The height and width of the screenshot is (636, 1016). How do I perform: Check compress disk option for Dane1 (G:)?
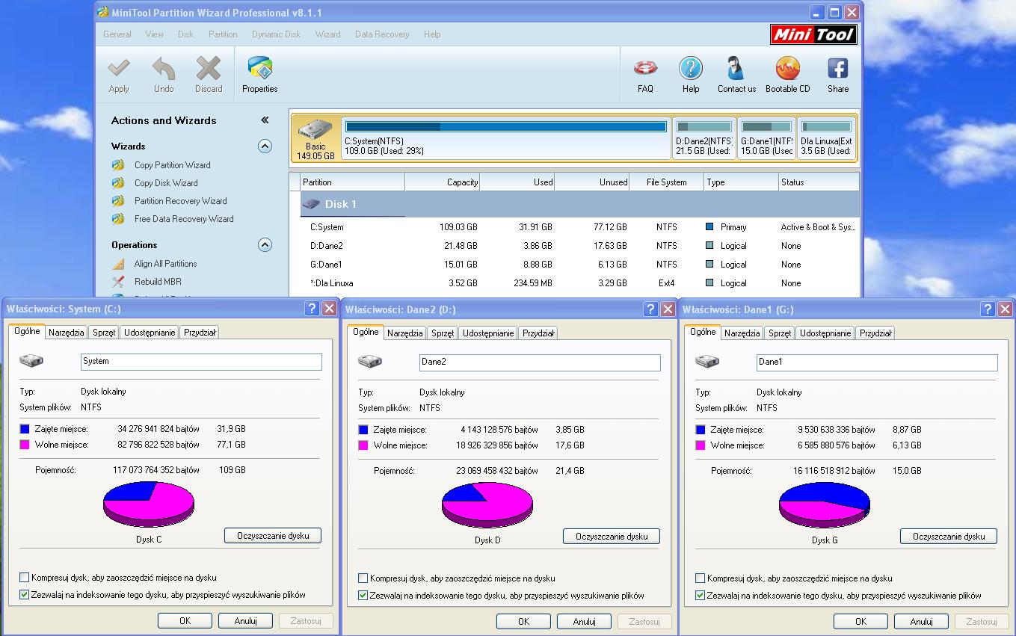pos(700,578)
